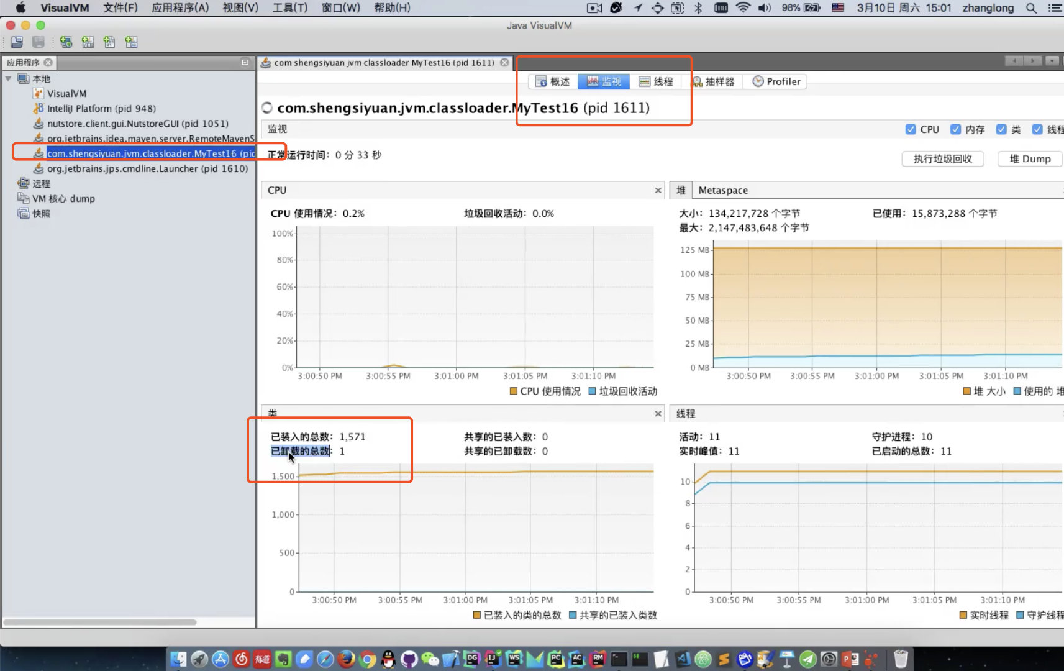
Task: Open Trash in the Dock
Action: pyautogui.click(x=901, y=659)
